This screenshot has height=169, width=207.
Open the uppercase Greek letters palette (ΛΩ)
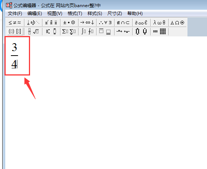[x=177, y=23]
